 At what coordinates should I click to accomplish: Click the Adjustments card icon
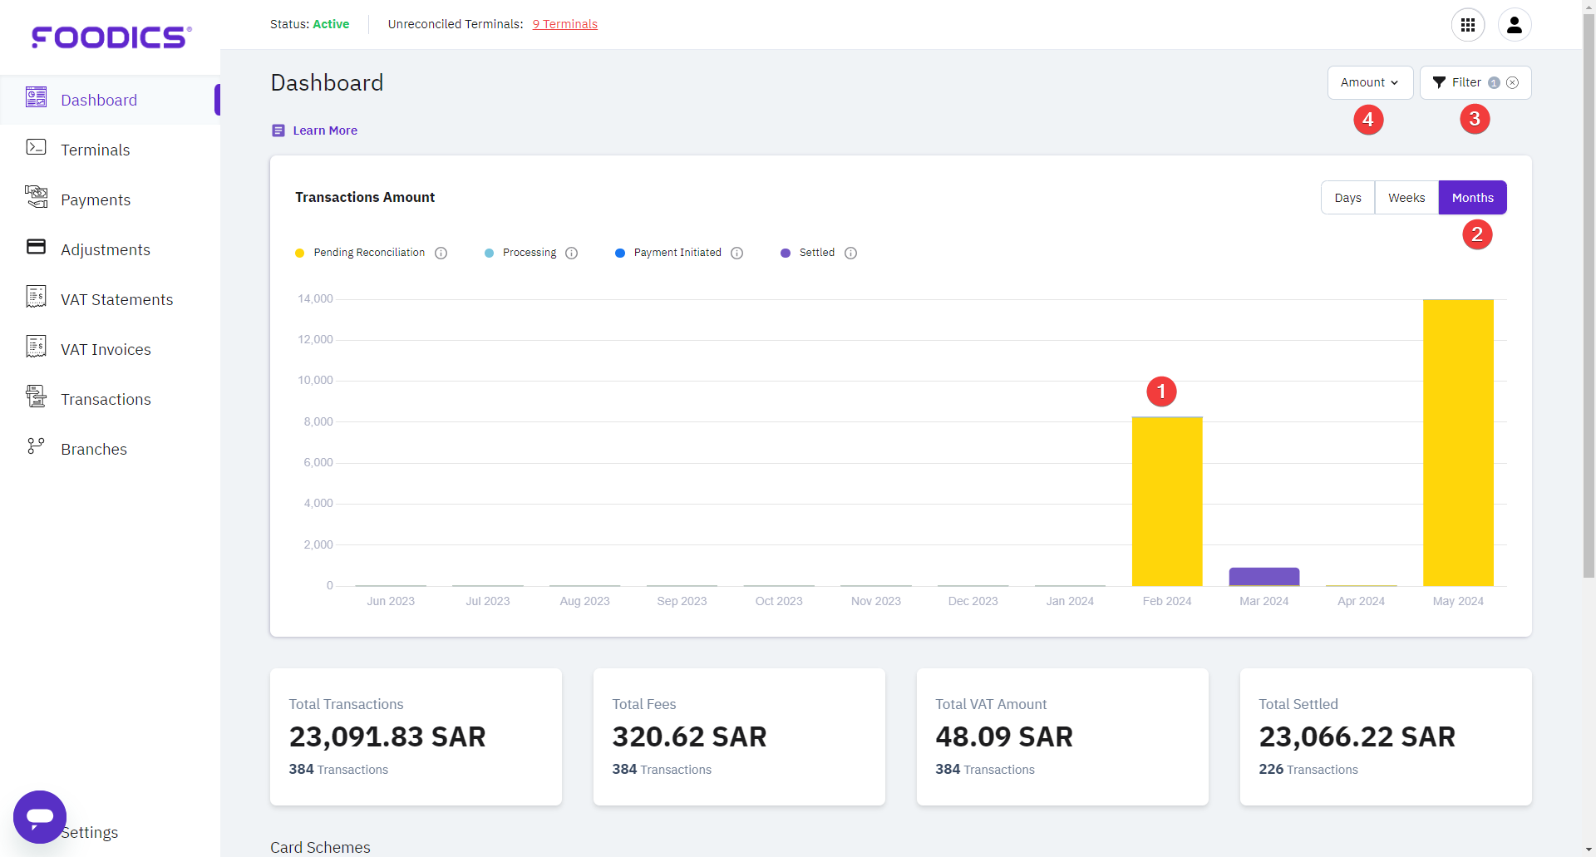pos(37,247)
